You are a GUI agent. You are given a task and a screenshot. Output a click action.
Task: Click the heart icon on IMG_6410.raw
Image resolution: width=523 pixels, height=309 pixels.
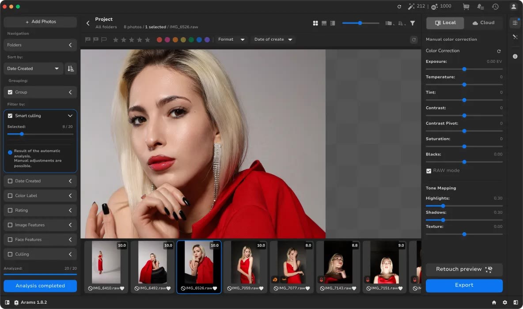pos(122,288)
